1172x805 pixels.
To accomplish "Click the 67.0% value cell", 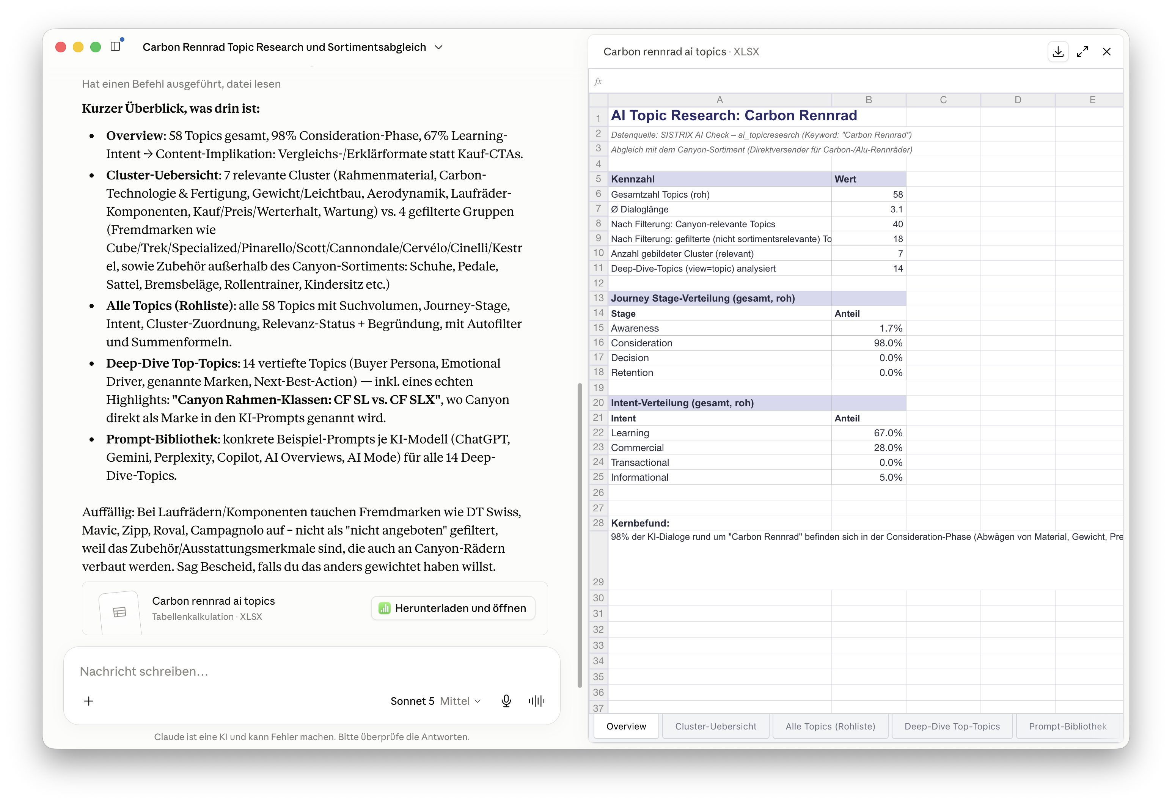I will click(x=869, y=433).
